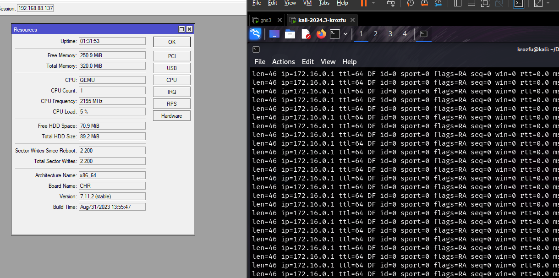
Task: Click the Hardware button in Resources
Action: point(171,116)
